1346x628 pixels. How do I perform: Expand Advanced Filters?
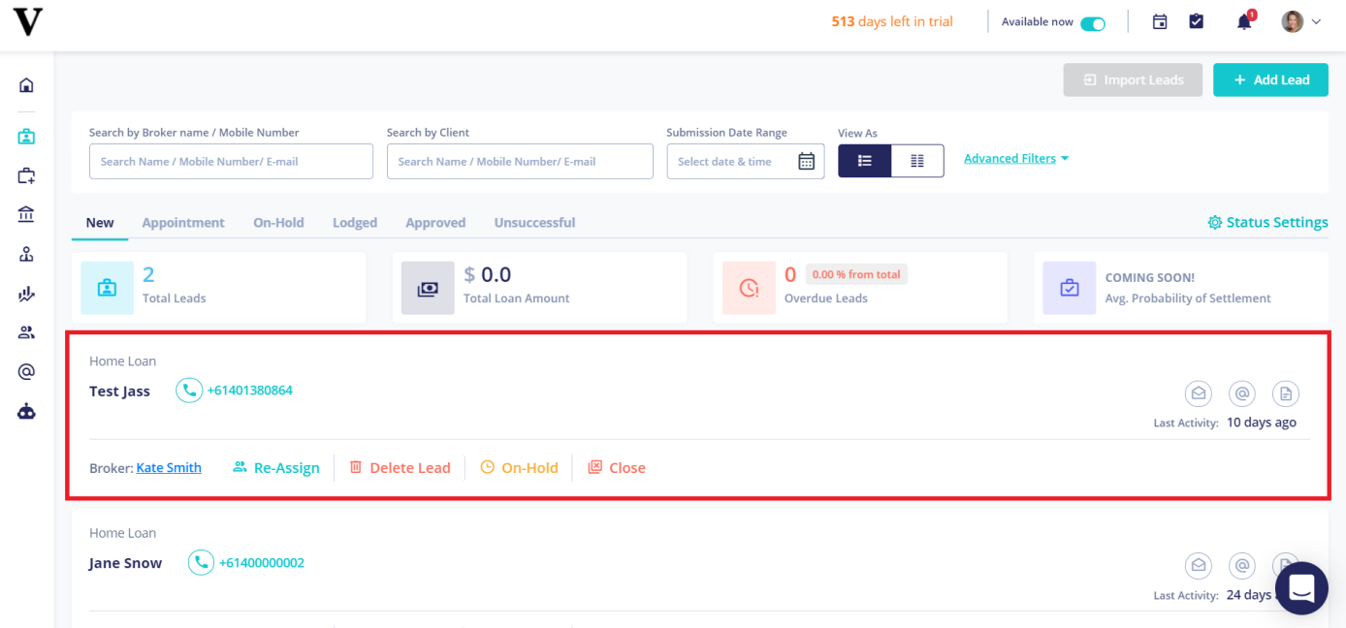1016,158
